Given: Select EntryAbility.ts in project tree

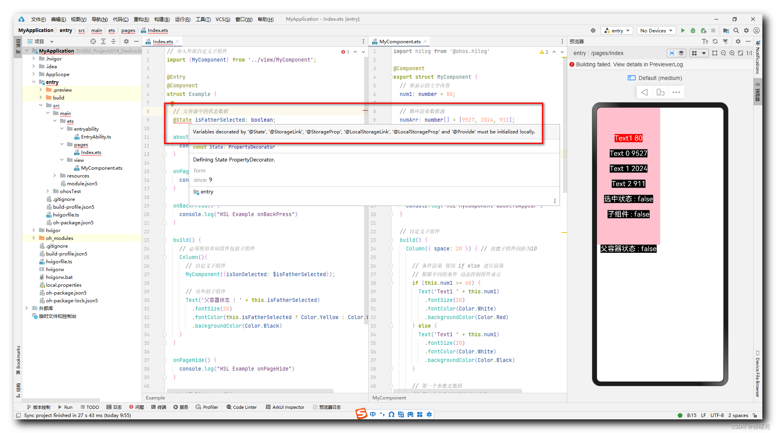Looking at the screenshot, I should pyautogui.click(x=96, y=137).
